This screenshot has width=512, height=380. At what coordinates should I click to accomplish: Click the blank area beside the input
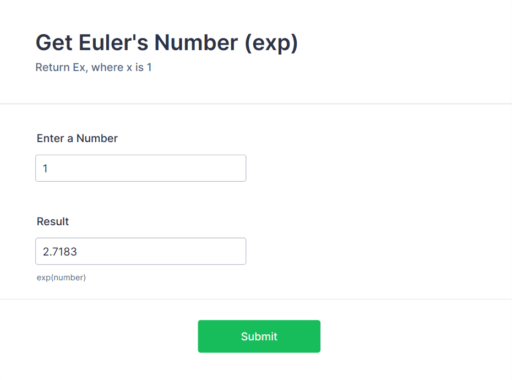coord(358,168)
